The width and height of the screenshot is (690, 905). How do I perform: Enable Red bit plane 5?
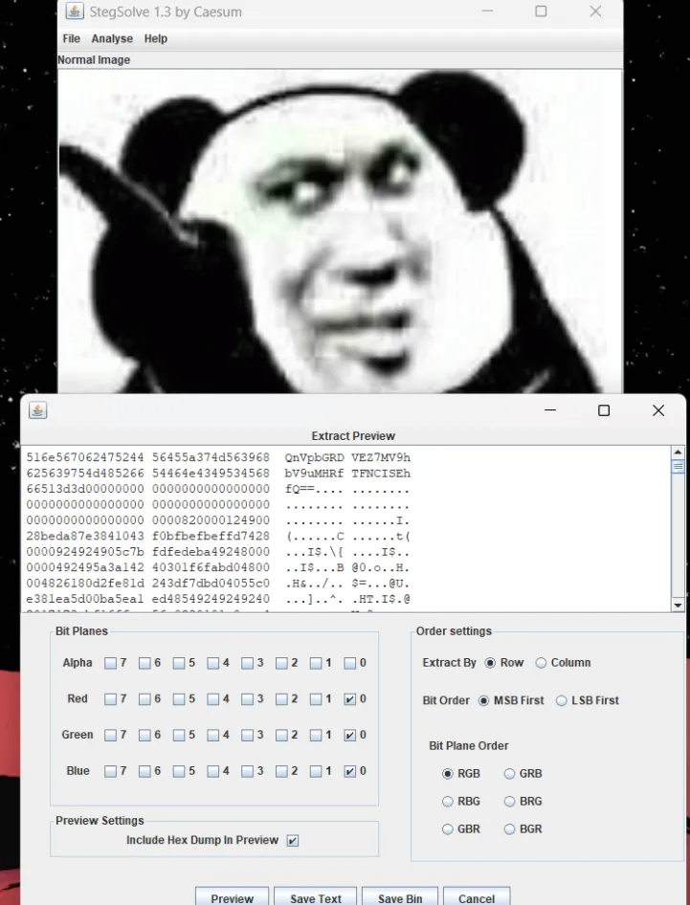[x=179, y=699]
